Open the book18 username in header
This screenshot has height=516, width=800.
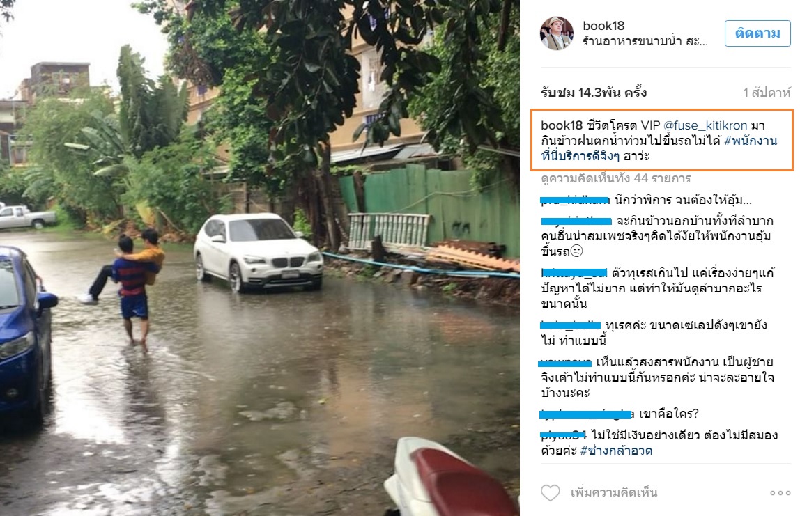click(603, 26)
